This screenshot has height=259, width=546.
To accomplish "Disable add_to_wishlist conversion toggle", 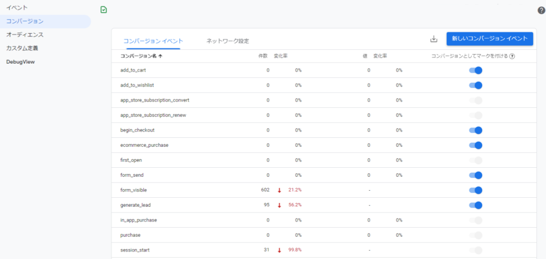I will [x=476, y=86].
